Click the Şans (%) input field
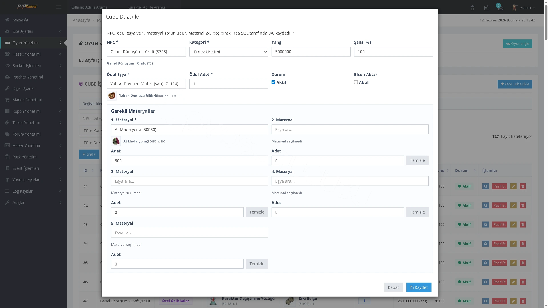548x308 pixels. pos(393,52)
